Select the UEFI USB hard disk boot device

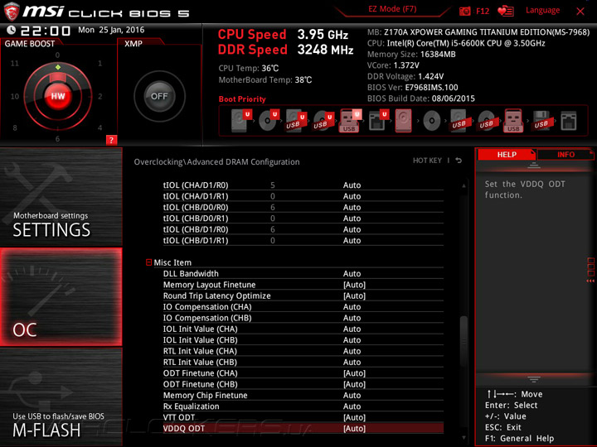(296, 121)
